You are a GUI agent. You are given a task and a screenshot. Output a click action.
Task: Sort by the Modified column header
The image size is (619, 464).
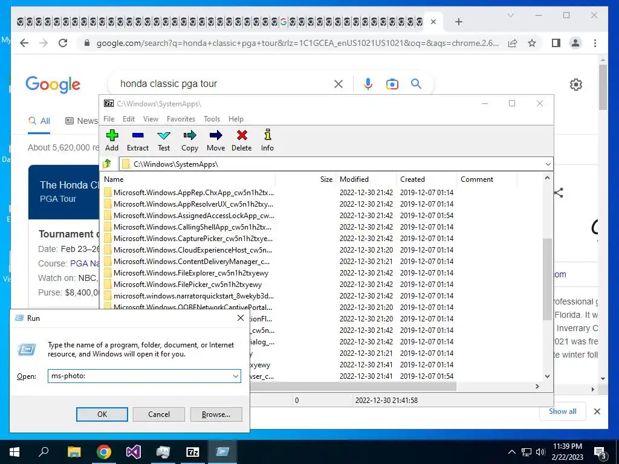(366, 179)
